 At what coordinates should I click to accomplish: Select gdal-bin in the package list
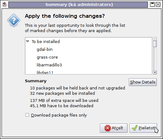coord(44,50)
